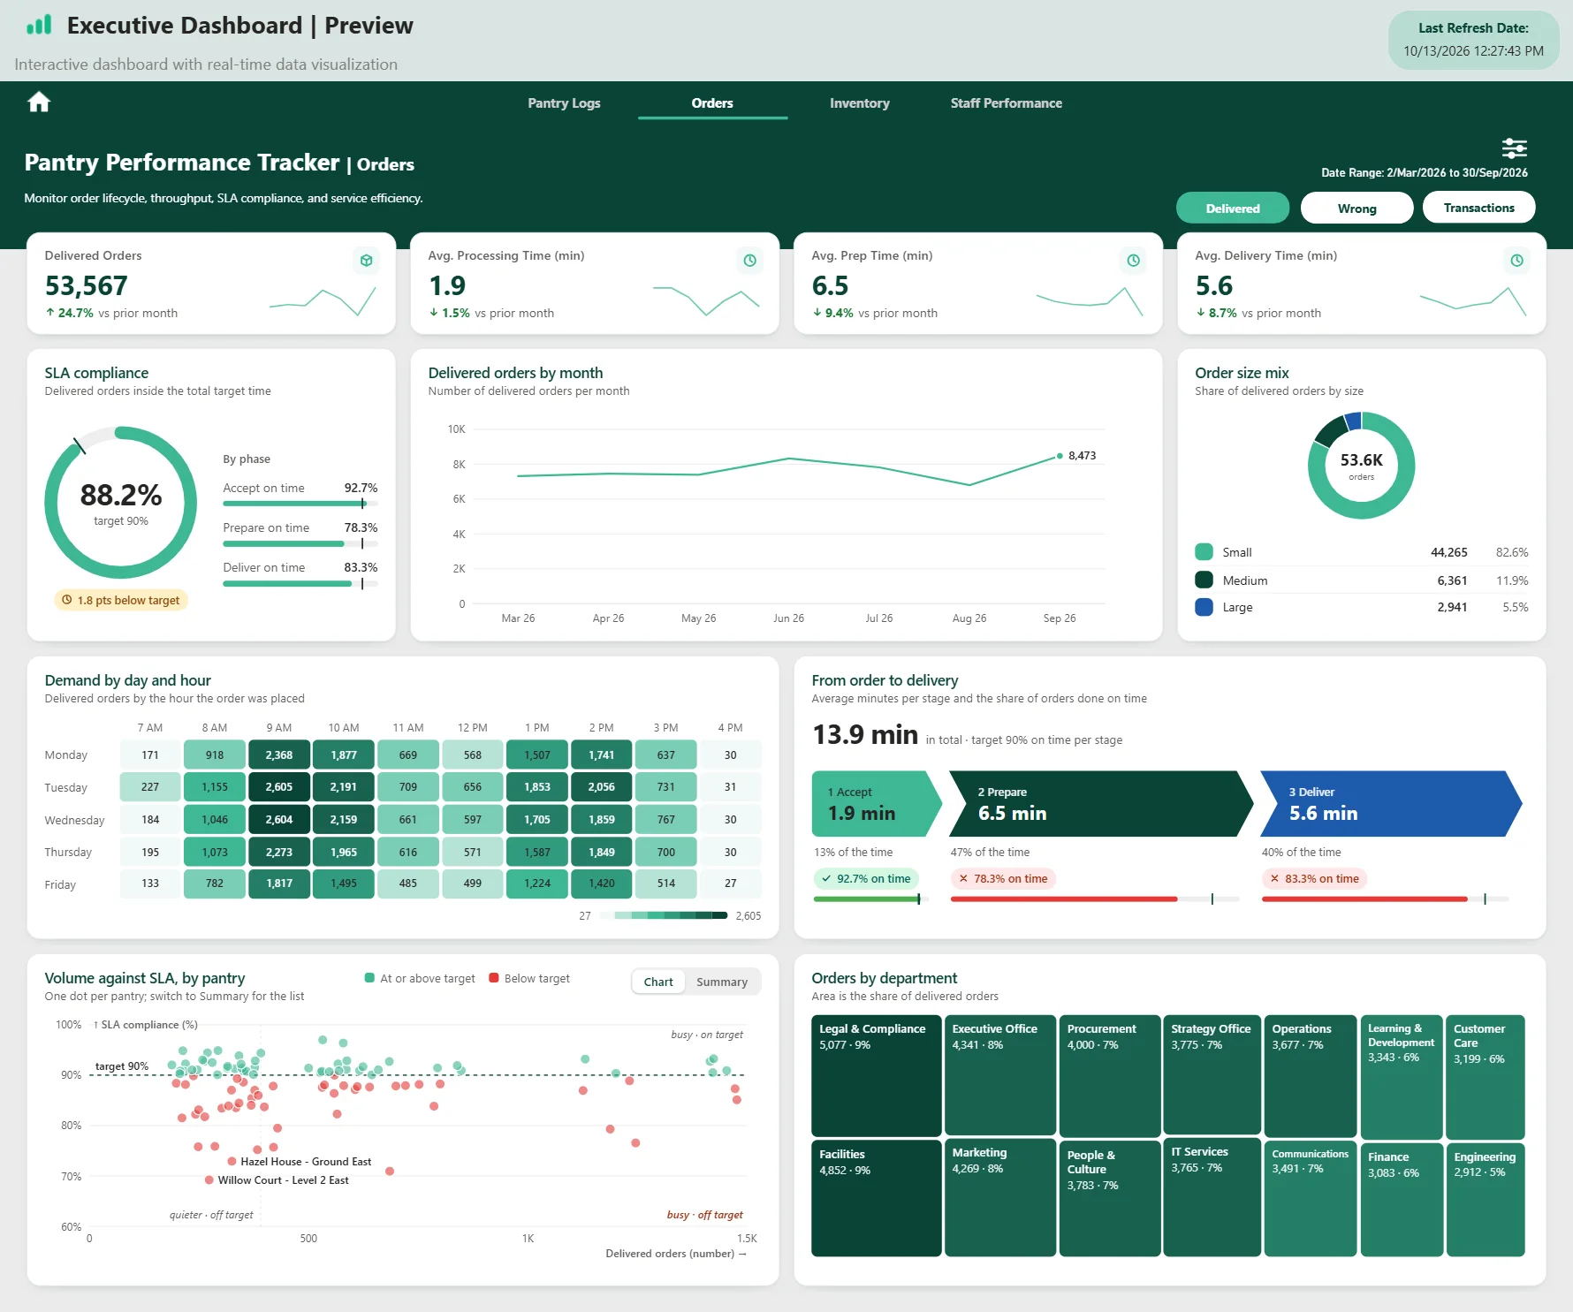Click clock icon on Avg. Prep Time card
This screenshot has width=1573, height=1312.
1133,261
